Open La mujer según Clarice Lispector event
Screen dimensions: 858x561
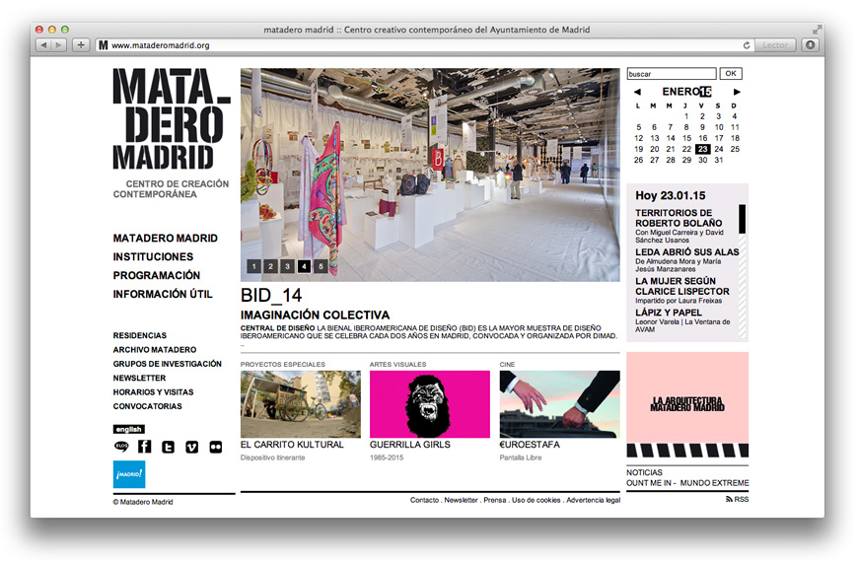click(x=682, y=286)
